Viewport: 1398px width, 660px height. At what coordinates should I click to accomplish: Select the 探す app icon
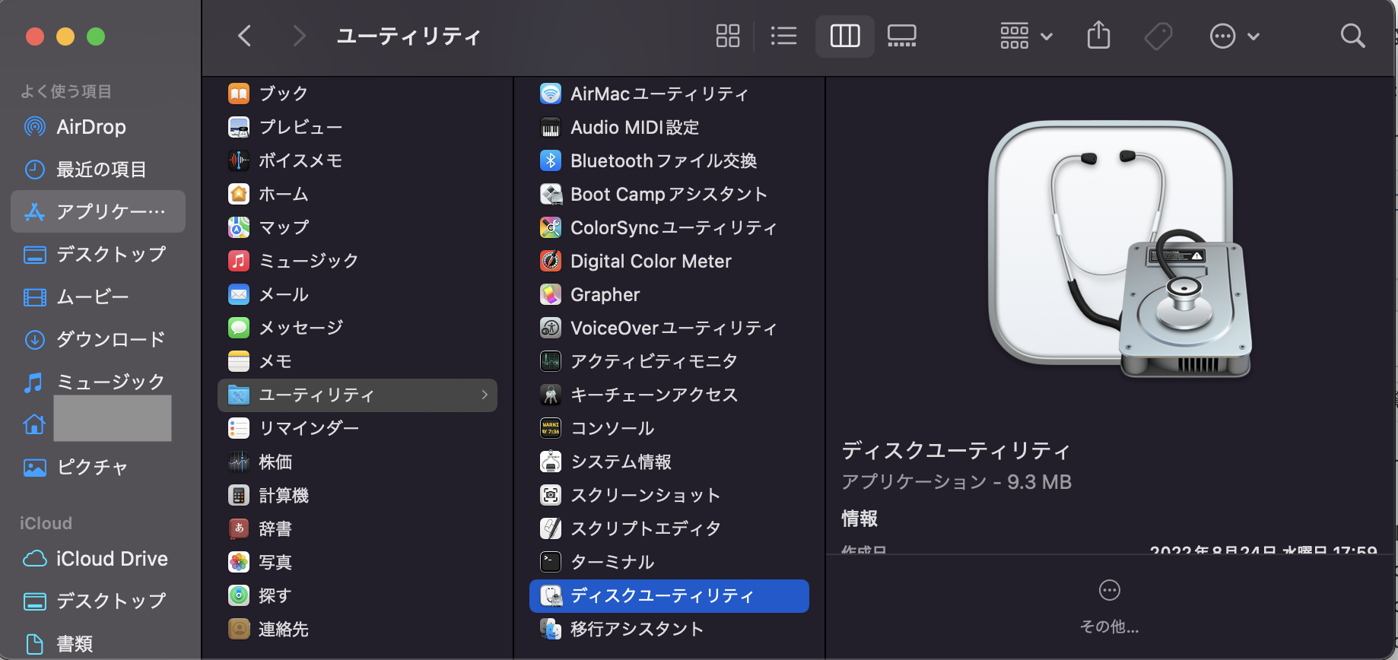point(239,595)
